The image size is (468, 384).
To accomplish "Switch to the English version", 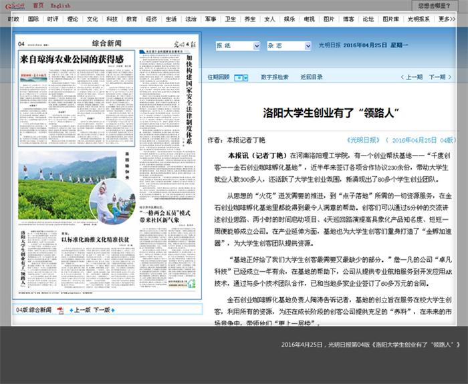I will pyautogui.click(x=61, y=5).
